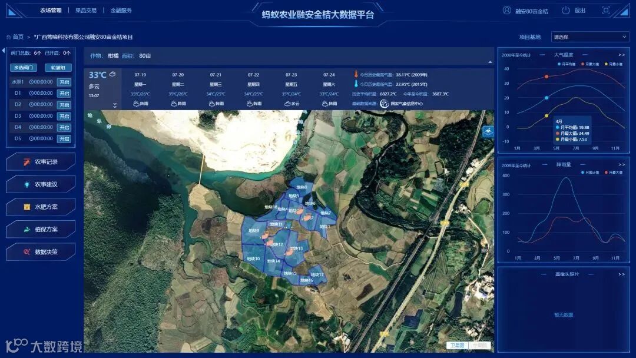The height and width of the screenshot is (358, 636).
Task: Select the 07-24 forecast weather icon
Action: 325,104
